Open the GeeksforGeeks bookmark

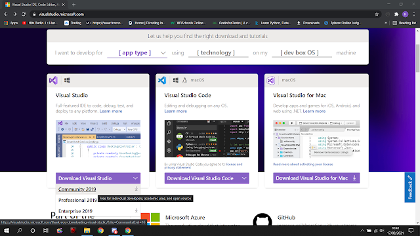point(231,23)
